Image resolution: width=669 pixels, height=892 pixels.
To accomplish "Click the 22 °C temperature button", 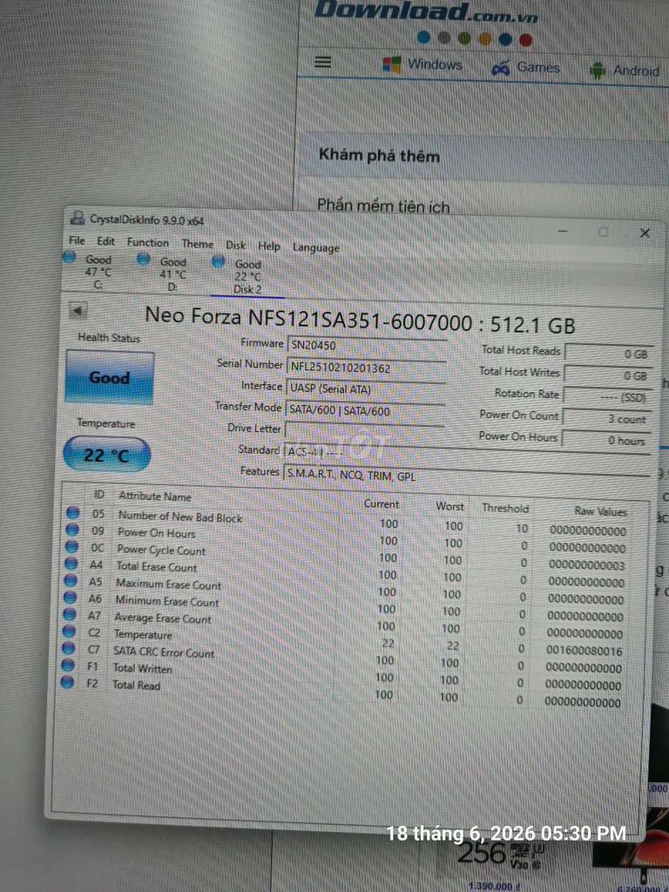I will click(106, 455).
